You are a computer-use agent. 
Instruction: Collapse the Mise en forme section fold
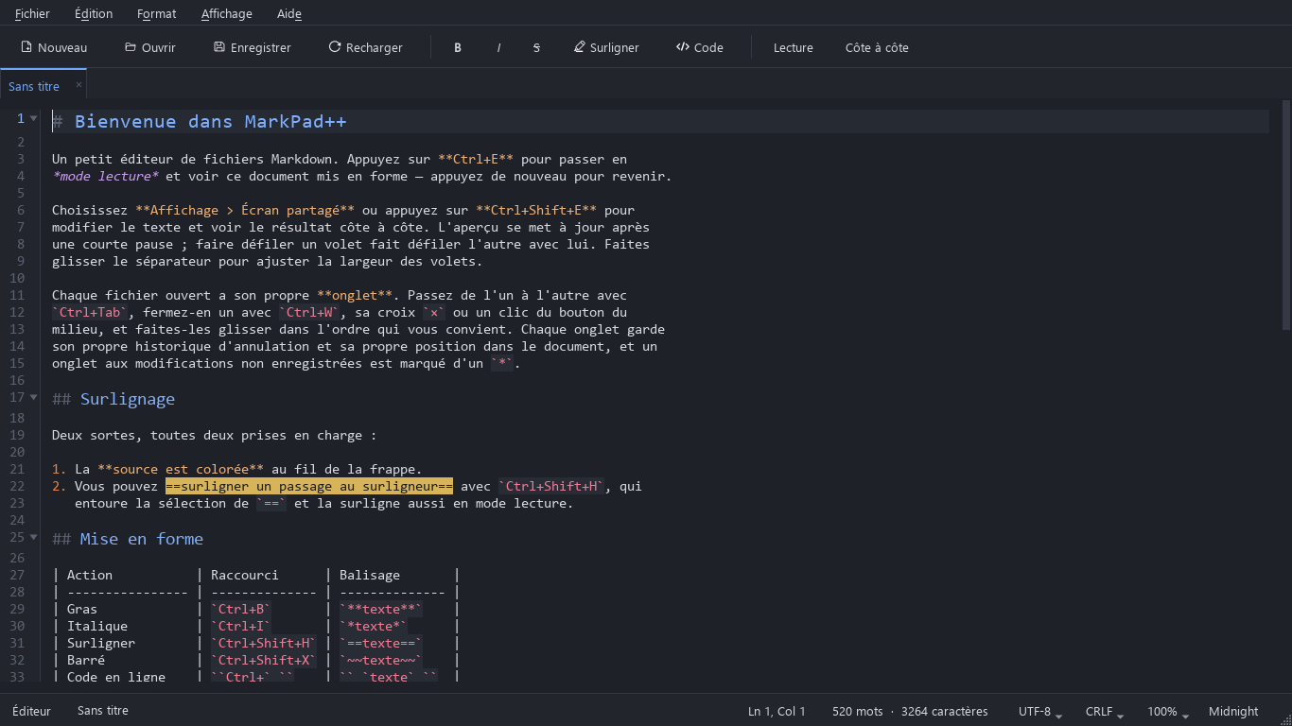click(x=34, y=538)
